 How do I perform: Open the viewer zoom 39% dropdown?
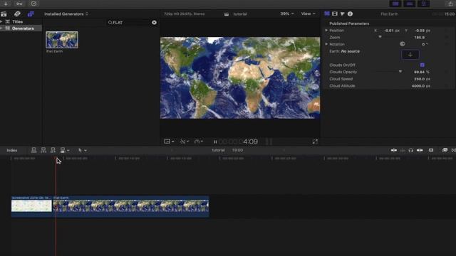pos(286,14)
